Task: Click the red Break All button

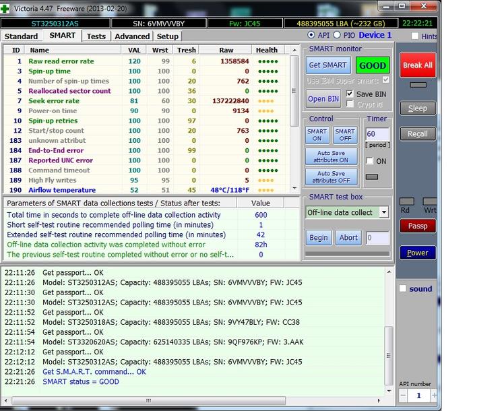Action: (x=418, y=65)
